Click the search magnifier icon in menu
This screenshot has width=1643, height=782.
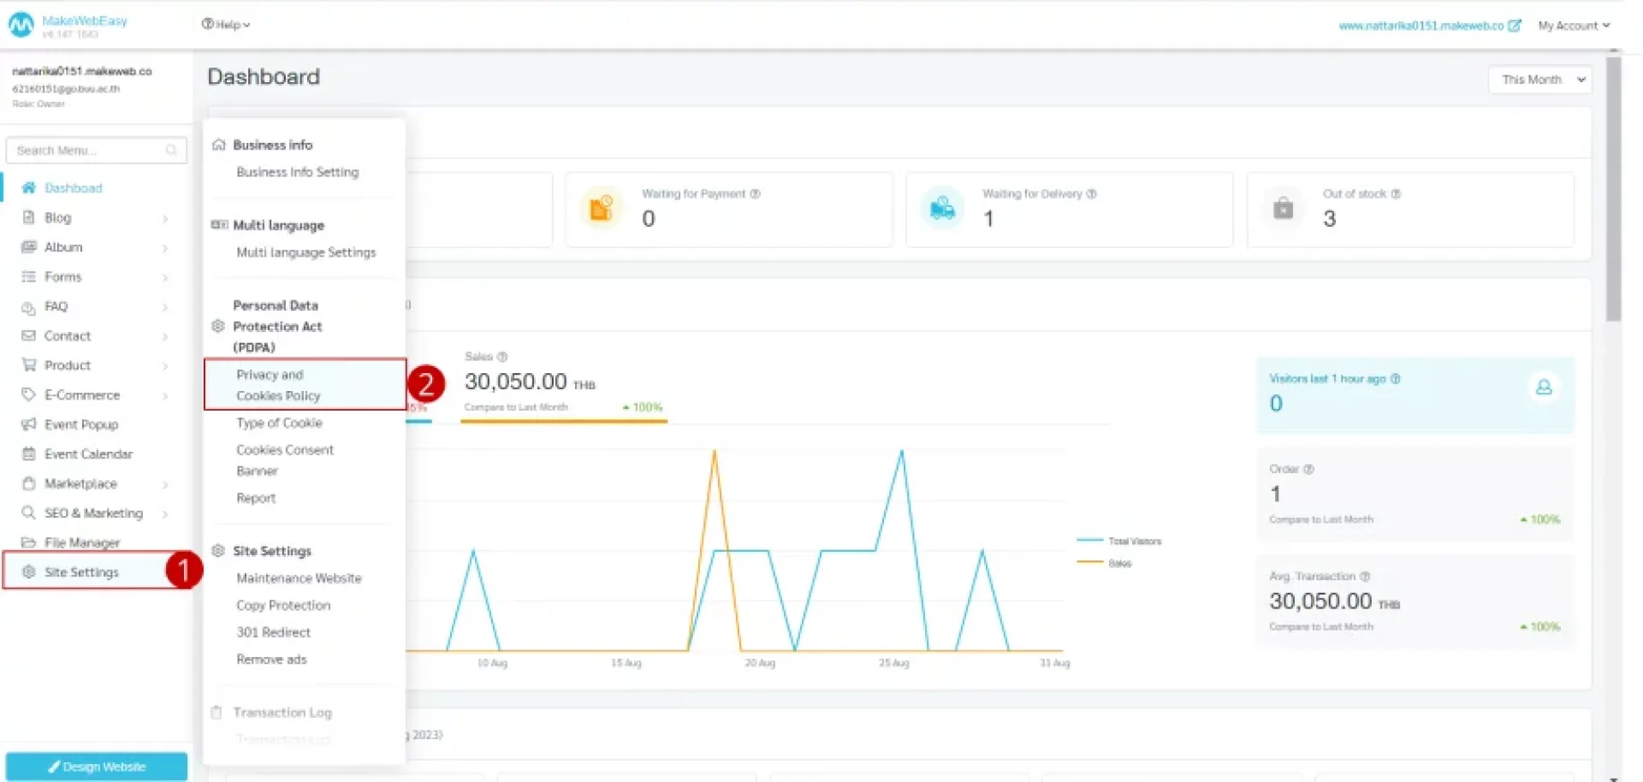pyautogui.click(x=171, y=151)
